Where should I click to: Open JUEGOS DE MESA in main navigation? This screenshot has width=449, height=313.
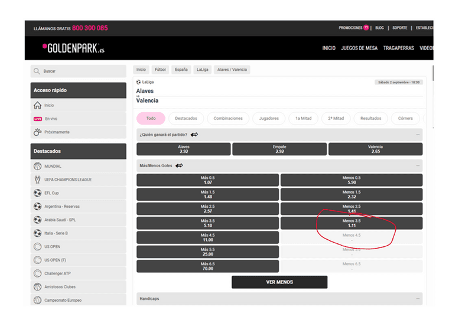click(x=359, y=48)
